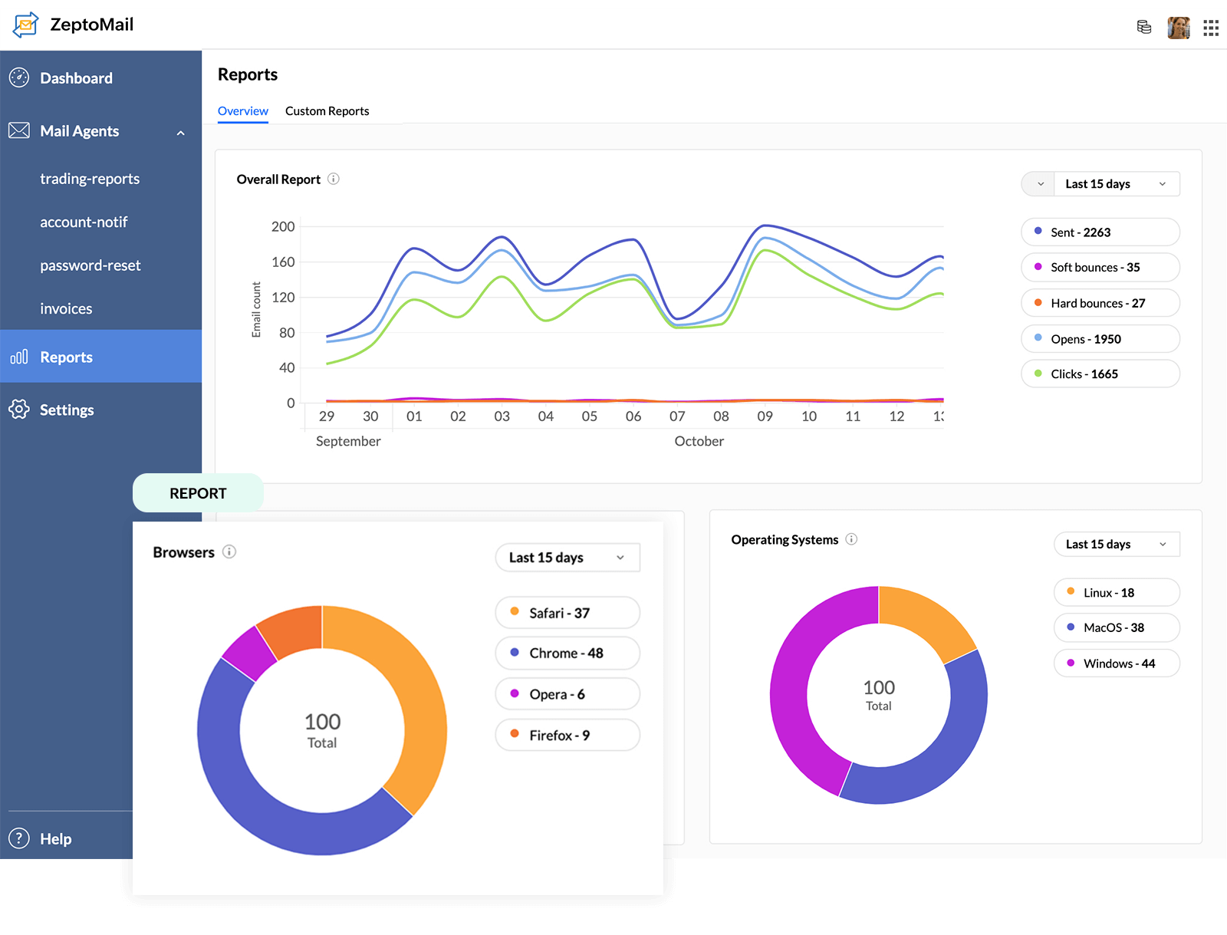This screenshot has width=1227, height=935.
Task: Click the info icon beside Browsers
Action: pos(229,551)
